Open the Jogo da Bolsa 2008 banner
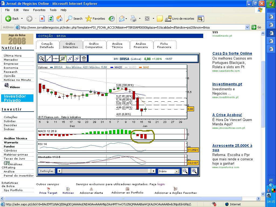 tap(17, 39)
